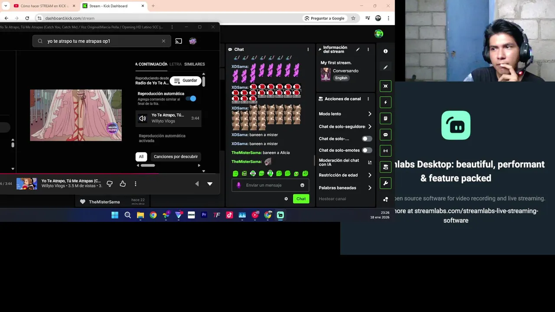Click the lightning bolt icon in sidebar

click(385, 102)
